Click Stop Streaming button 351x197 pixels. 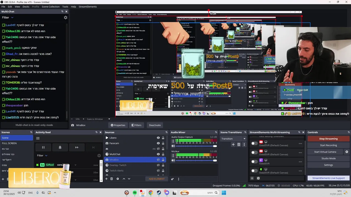pyautogui.click(x=328, y=139)
